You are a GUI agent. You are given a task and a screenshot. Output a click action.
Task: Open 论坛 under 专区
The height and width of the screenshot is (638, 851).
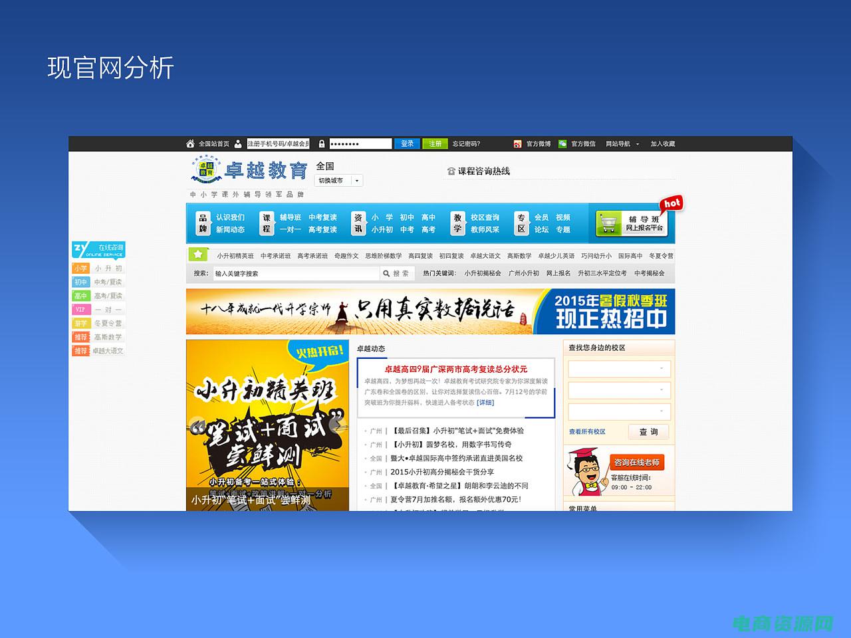click(x=541, y=229)
